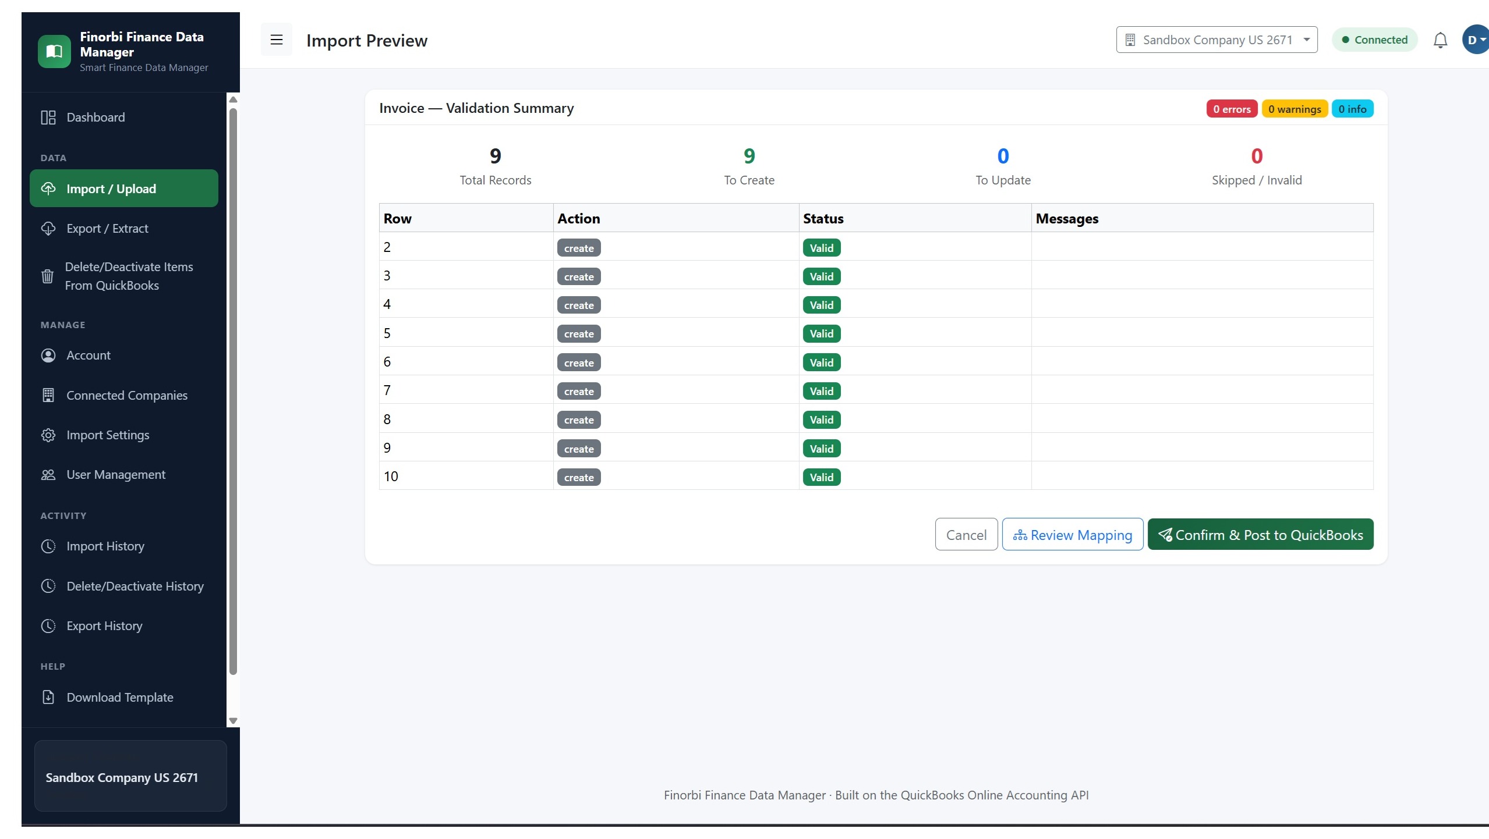The height and width of the screenshot is (839, 1489).
Task: Open User Management
Action: [124, 475]
